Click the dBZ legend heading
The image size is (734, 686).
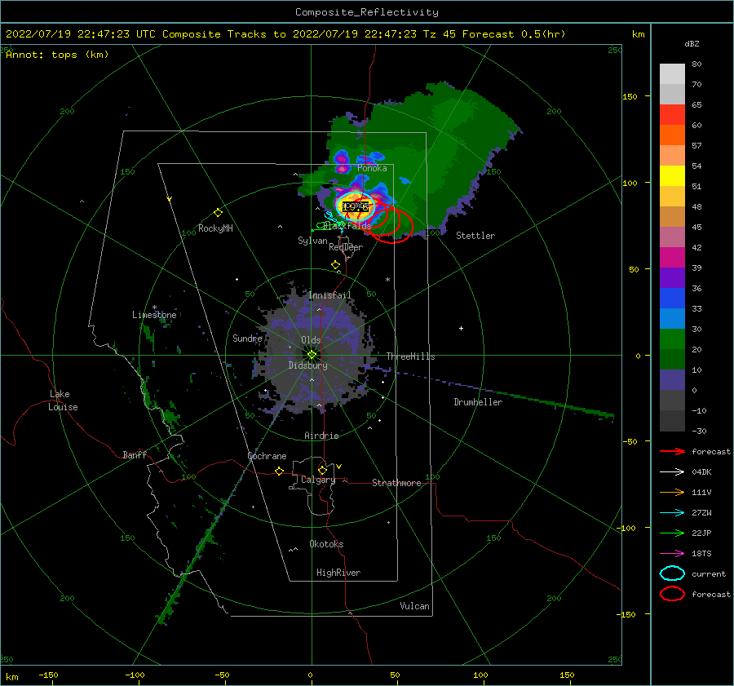click(692, 43)
